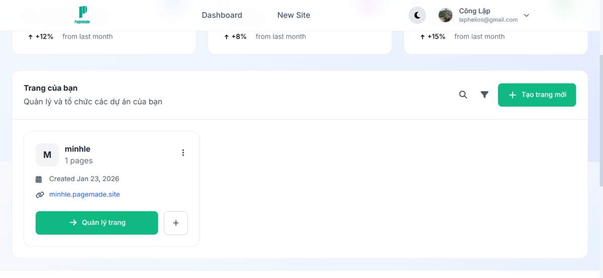
Task: Click the Tạo trang mới button
Action: pyautogui.click(x=537, y=95)
